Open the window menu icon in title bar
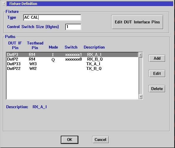This screenshot has width=175, height=148. [x=4, y=4]
